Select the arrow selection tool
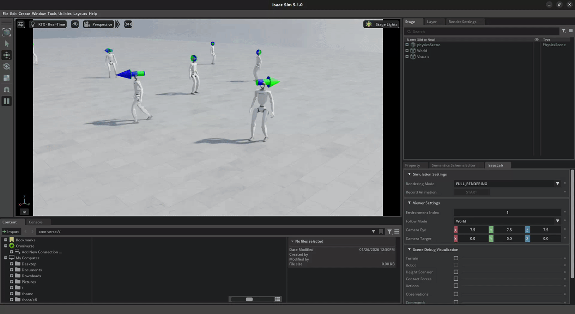The height and width of the screenshot is (314, 575). [7, 44]
